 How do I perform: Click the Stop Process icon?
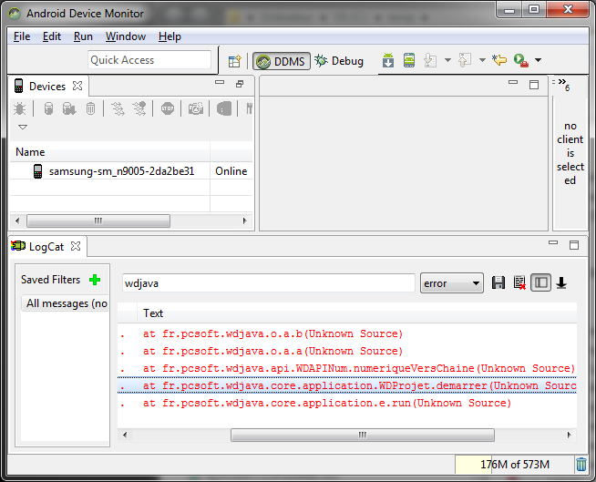(x=168, y=108)
